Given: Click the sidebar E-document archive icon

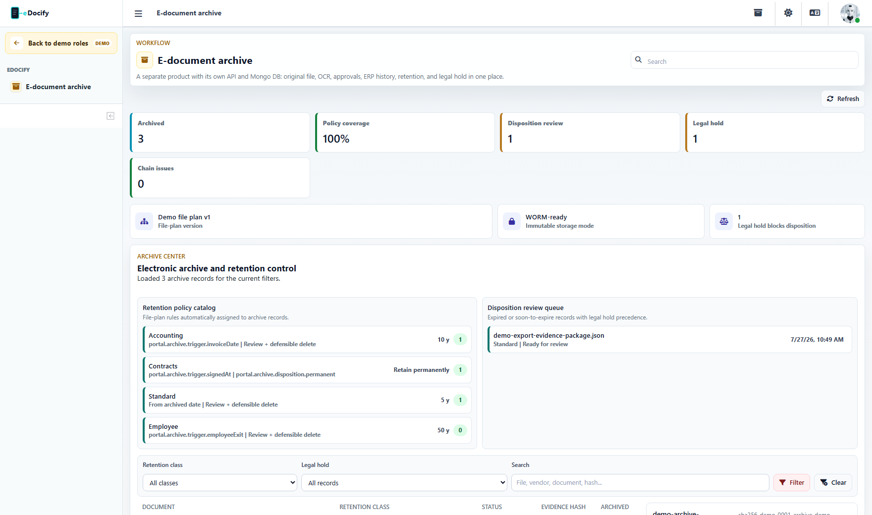Looking at the screenshot, I should [x=16, y=87].
